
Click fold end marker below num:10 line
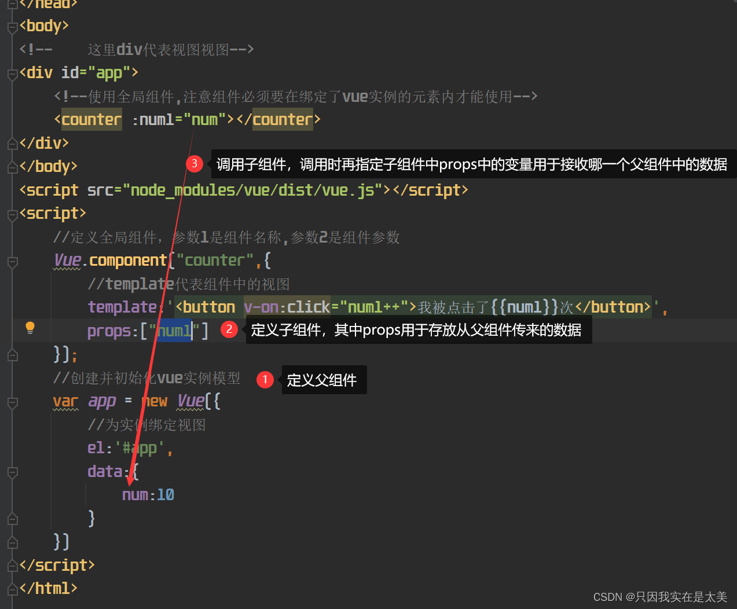coord(12,519)
